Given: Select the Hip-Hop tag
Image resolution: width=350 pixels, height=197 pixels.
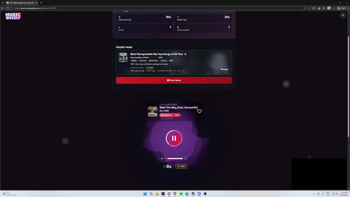Looking at the screenshot, I should (x=164, y=61).
